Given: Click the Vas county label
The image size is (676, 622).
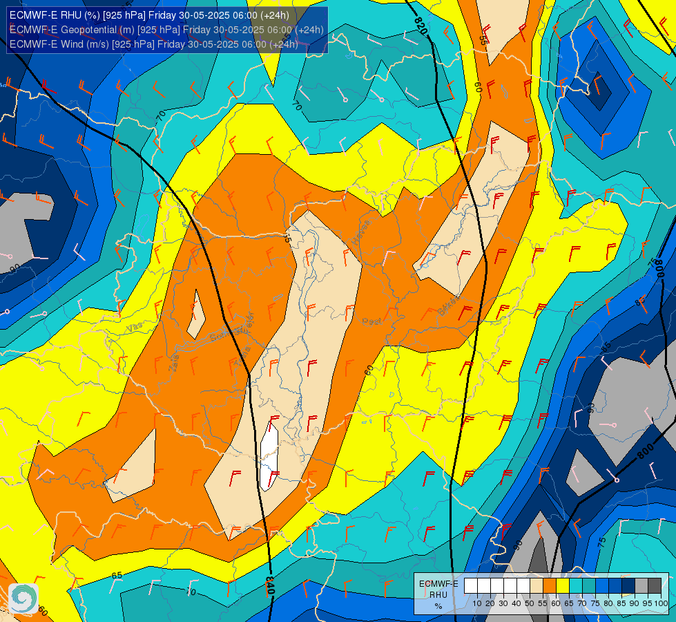Looking at the screenshot, I should [x=135, y=327].
